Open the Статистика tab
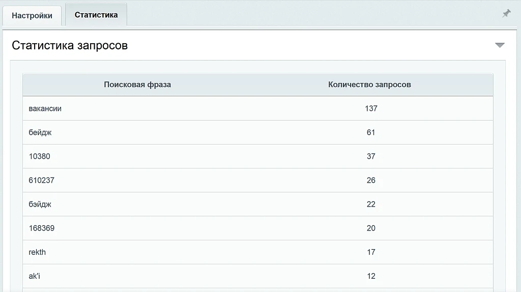This screenshot has height=292, width=521. coord(96,15)
